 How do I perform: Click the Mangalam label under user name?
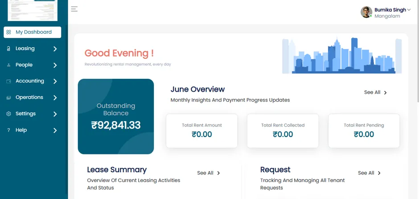point(387,16)
